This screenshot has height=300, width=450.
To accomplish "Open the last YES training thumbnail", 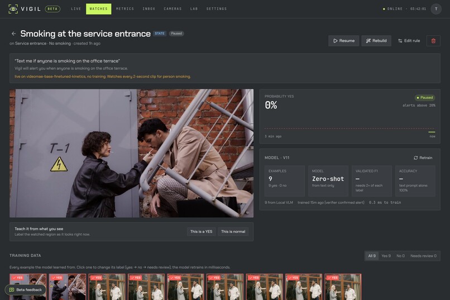I will (x=343, y=287).
